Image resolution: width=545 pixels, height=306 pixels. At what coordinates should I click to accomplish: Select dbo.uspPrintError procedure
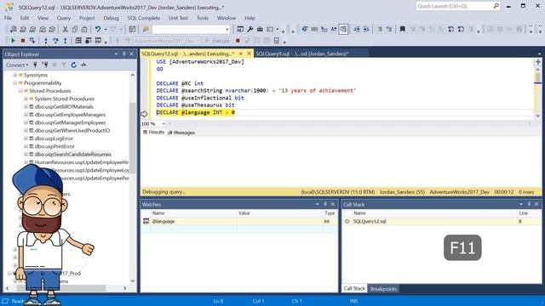tap(54, 146)
